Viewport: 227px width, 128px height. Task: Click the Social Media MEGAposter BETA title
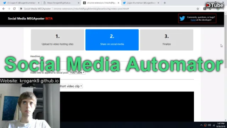pyautogui.click(x=30, y=18)
